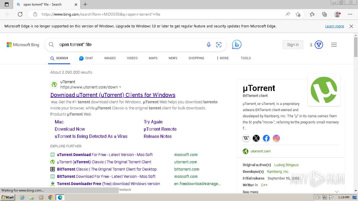This screenshot has width=358, height=201.
Task: Open Windows Explorer folder in taskbar
Action: click(x=32, y=197)
